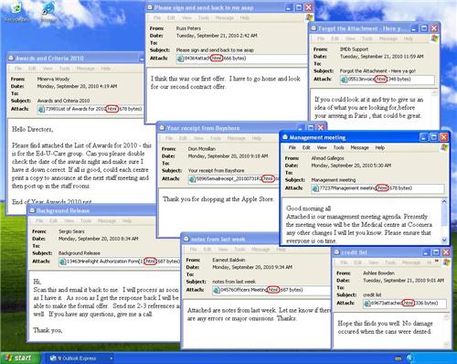Open Help menu in Management meeting window
The image size is (457, 364).
[x=379, y=147]
